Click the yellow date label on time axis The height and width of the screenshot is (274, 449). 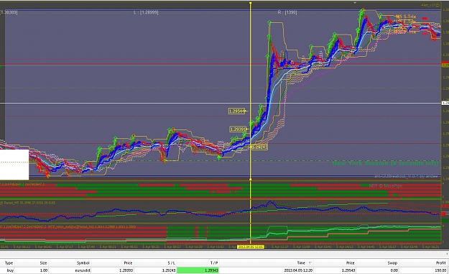pyautogui.click(x=251, y=247)
